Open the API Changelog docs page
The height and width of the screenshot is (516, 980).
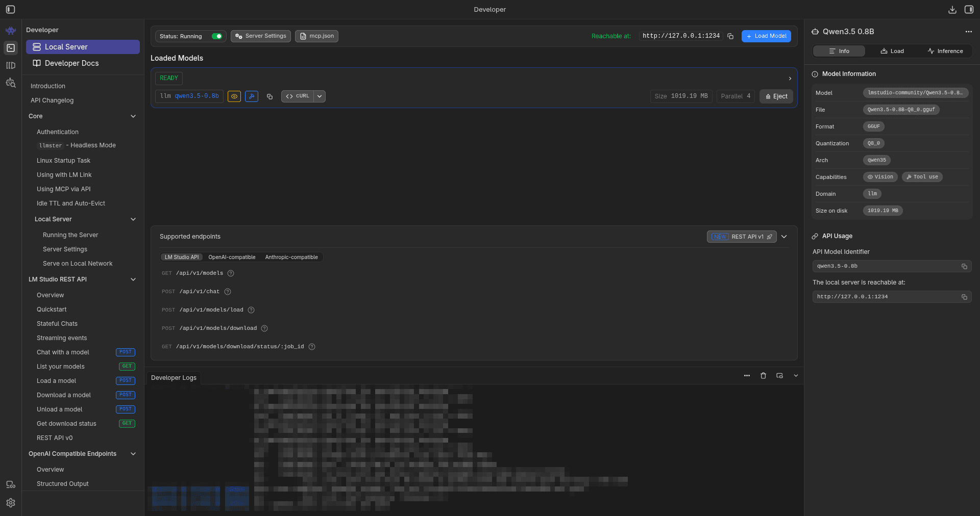click(52, 100)
